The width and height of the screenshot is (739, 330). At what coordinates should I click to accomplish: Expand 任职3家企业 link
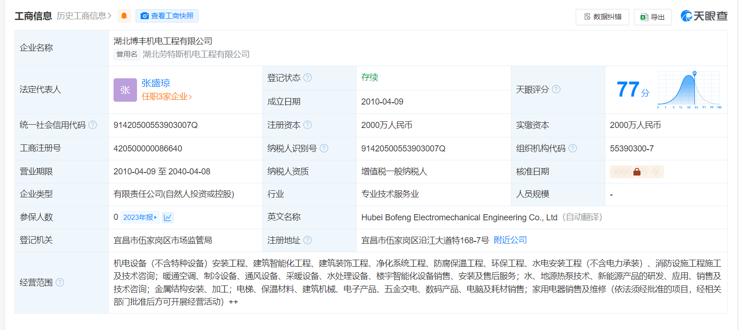167,97
